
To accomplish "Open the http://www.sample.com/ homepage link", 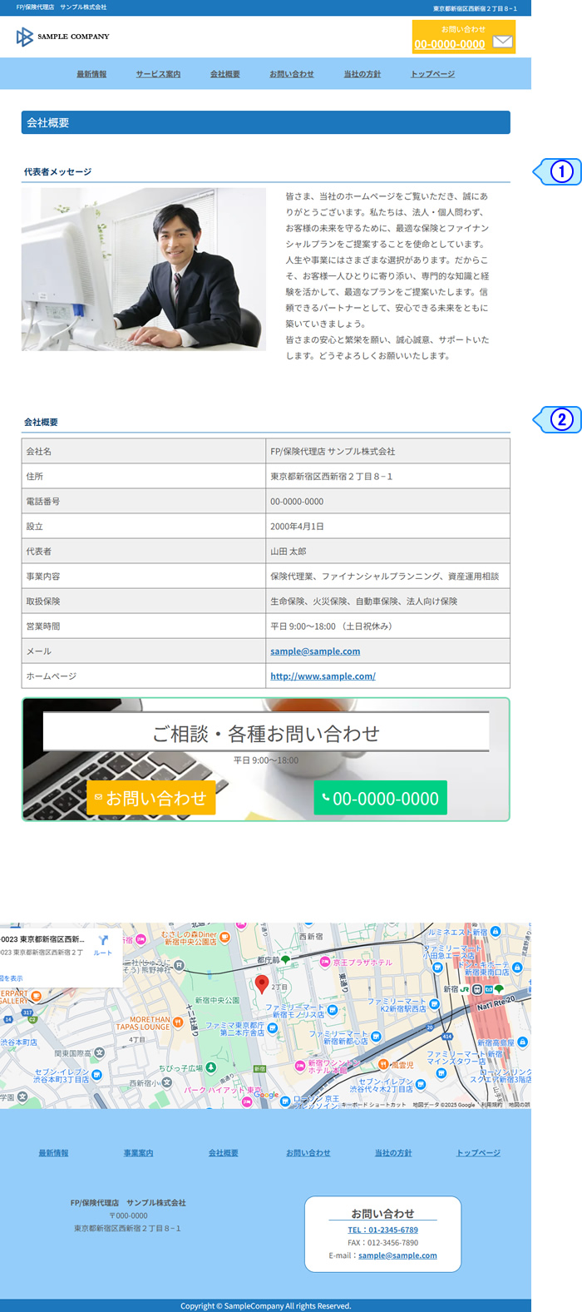I will click(323, 676).
